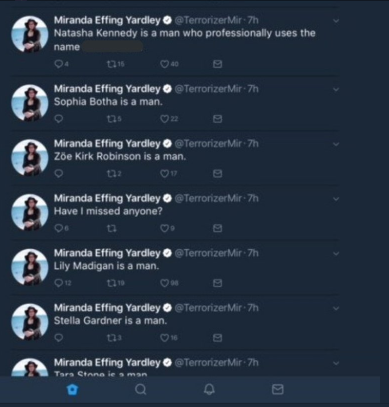Share Zöe Kirk Robinson tweet via message
Image resolution: width=389 pixels, height=407 pixels.
(x=218, y=173)
